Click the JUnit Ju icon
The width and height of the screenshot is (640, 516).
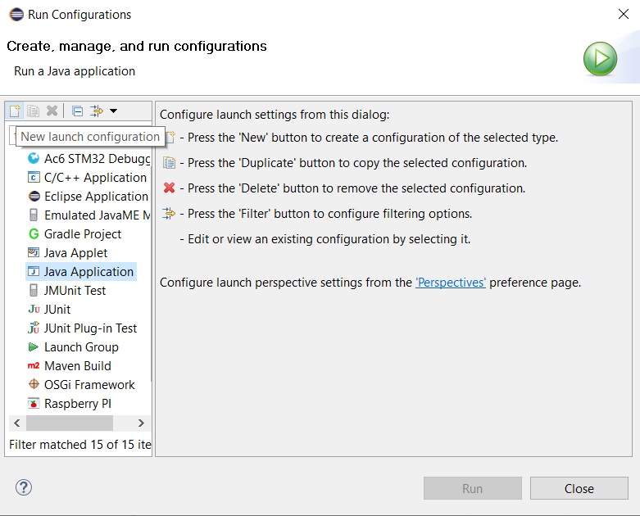point(34,310)
